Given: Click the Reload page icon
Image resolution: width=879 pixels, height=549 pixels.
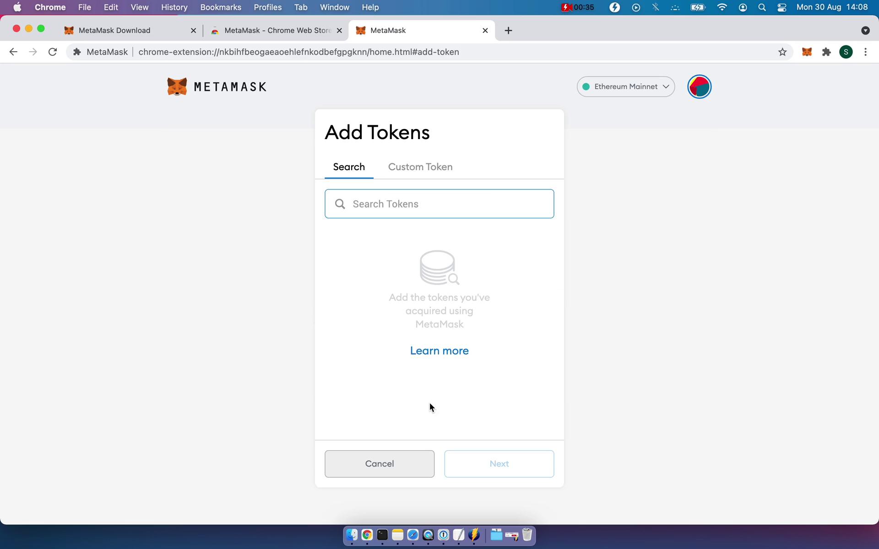Looking at the screenshot, I should 54,52.
